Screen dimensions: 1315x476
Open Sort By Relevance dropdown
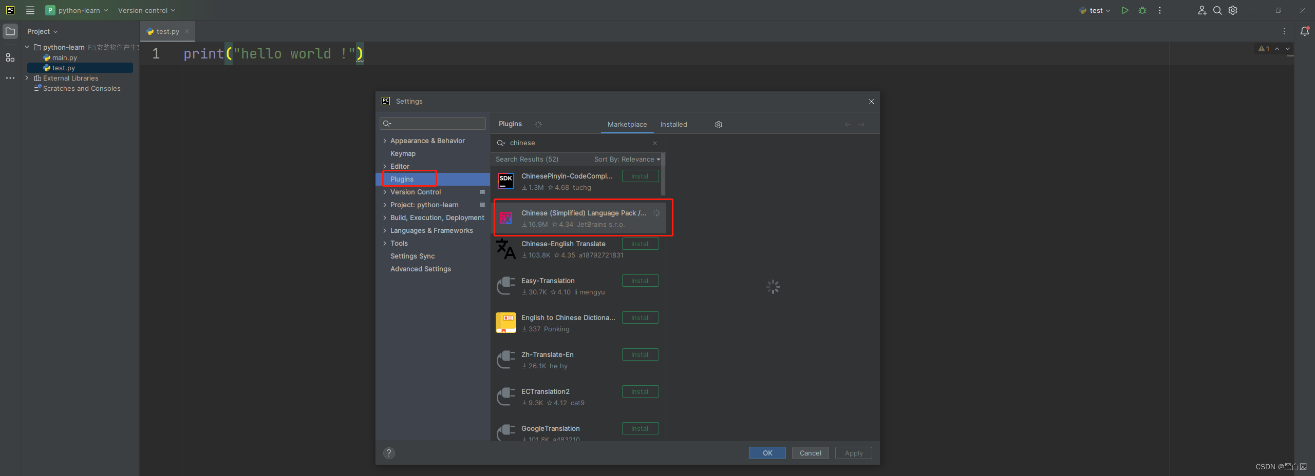(x=627, y=160)
